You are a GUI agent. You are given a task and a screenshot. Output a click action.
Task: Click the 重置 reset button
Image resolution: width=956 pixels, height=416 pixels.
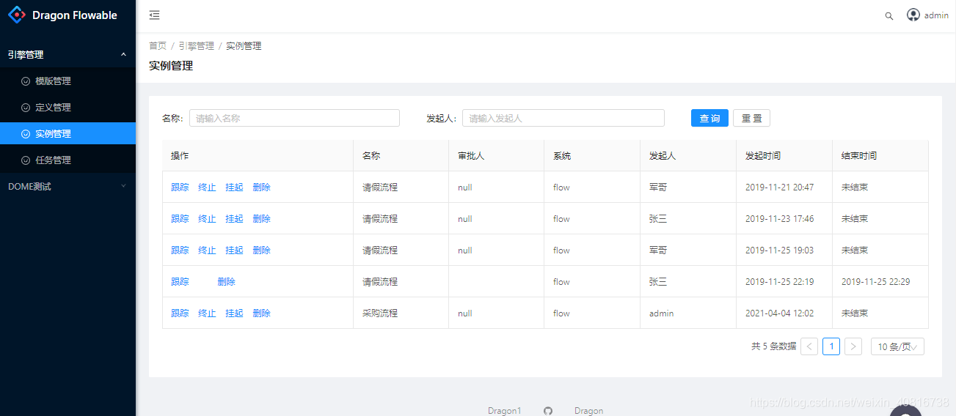(x=751, y=118)
